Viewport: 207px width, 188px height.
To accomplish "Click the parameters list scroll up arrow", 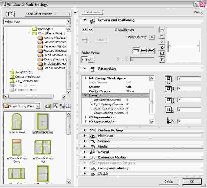I will pos(152,78).
